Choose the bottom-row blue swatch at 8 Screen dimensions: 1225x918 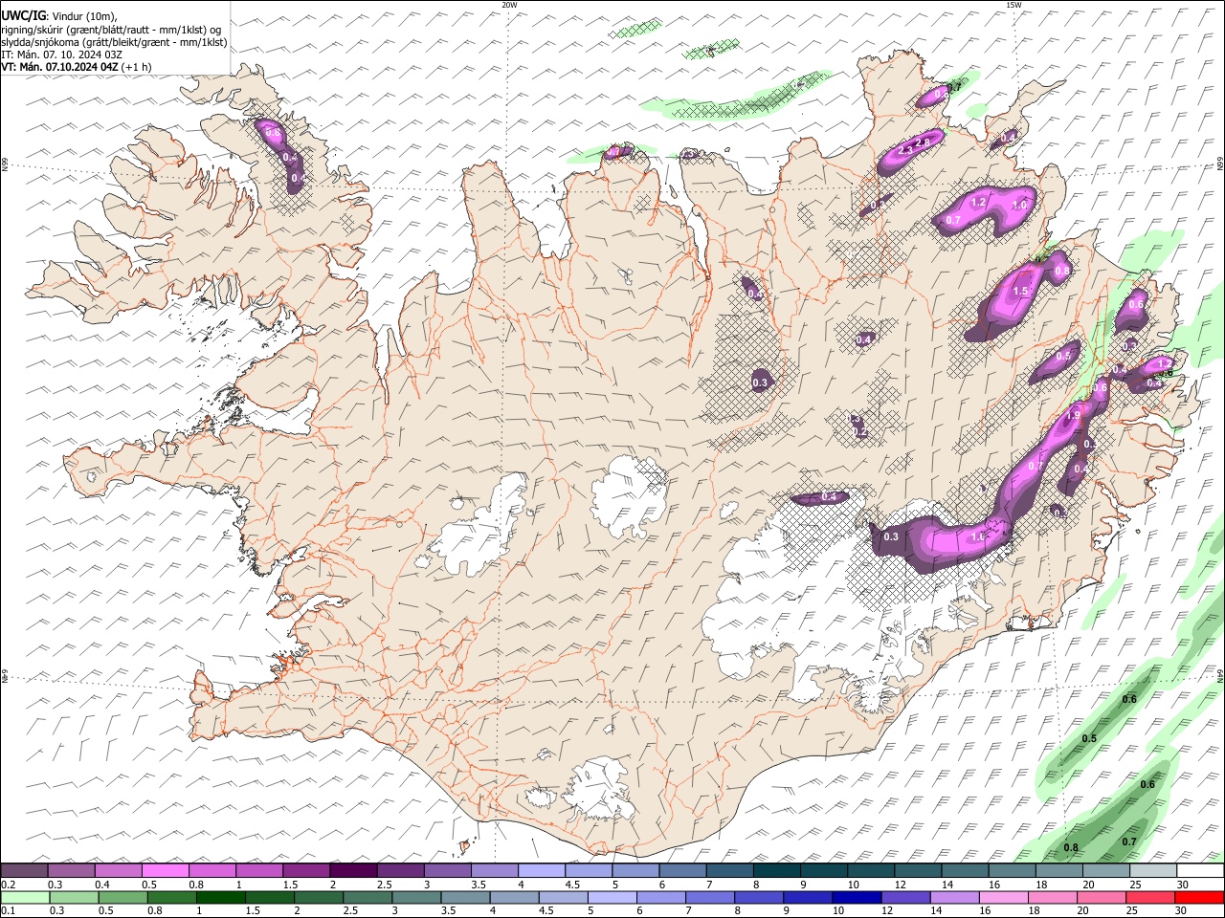(757, 898)
